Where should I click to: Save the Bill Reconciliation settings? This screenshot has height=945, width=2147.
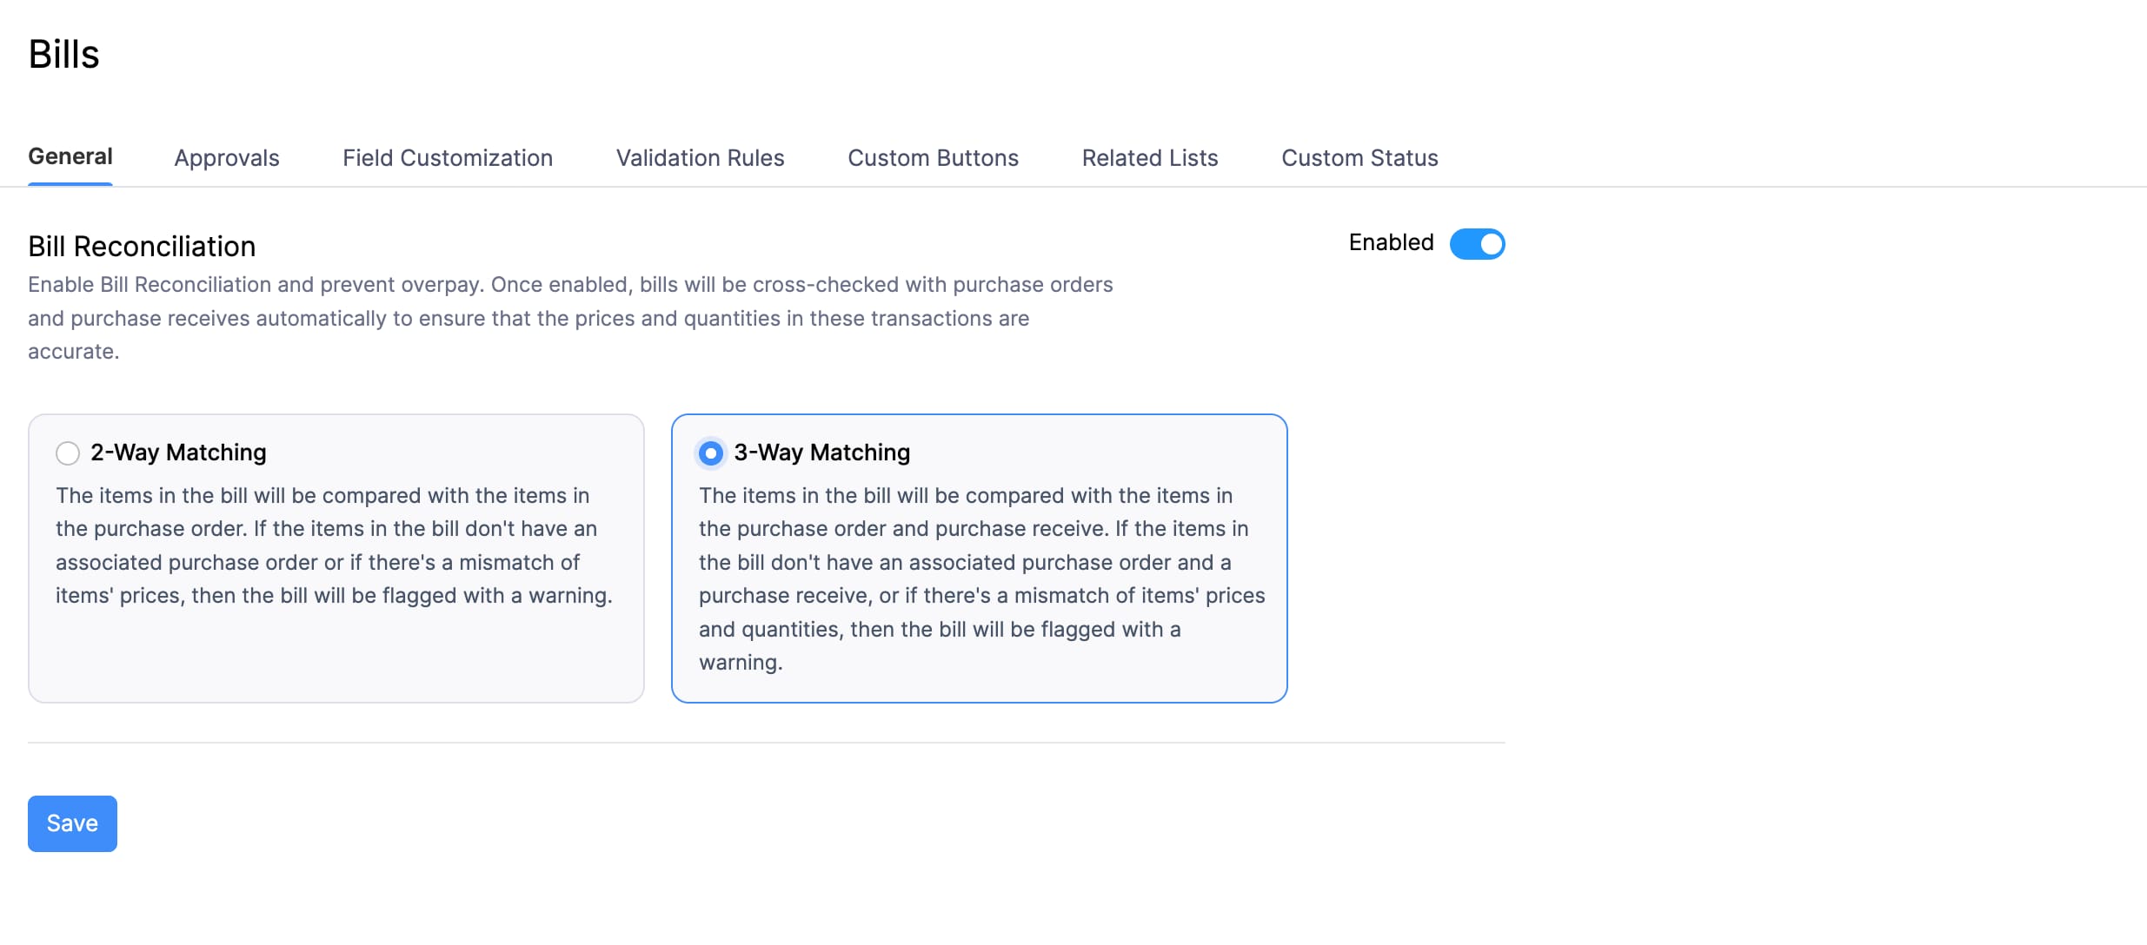pyautogui.click(x=72, y=823)
